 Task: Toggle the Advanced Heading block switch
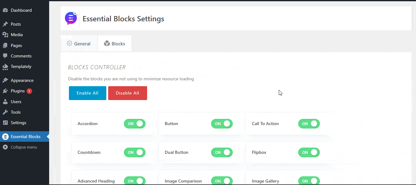[135, 181]
